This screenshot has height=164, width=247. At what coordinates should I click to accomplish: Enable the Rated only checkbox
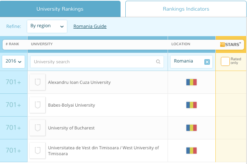tap(225, 61)
